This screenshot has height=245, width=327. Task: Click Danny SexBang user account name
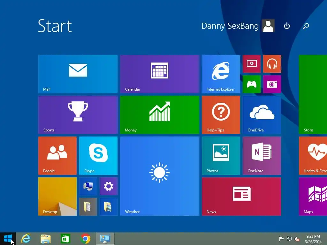click(x=230, y=26)
